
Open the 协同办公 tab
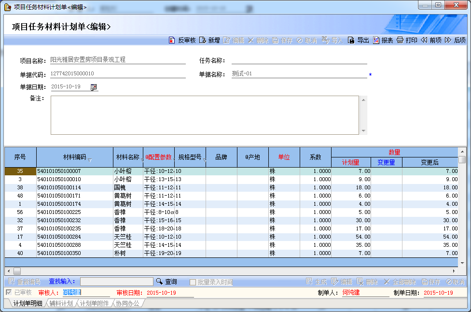127,303
